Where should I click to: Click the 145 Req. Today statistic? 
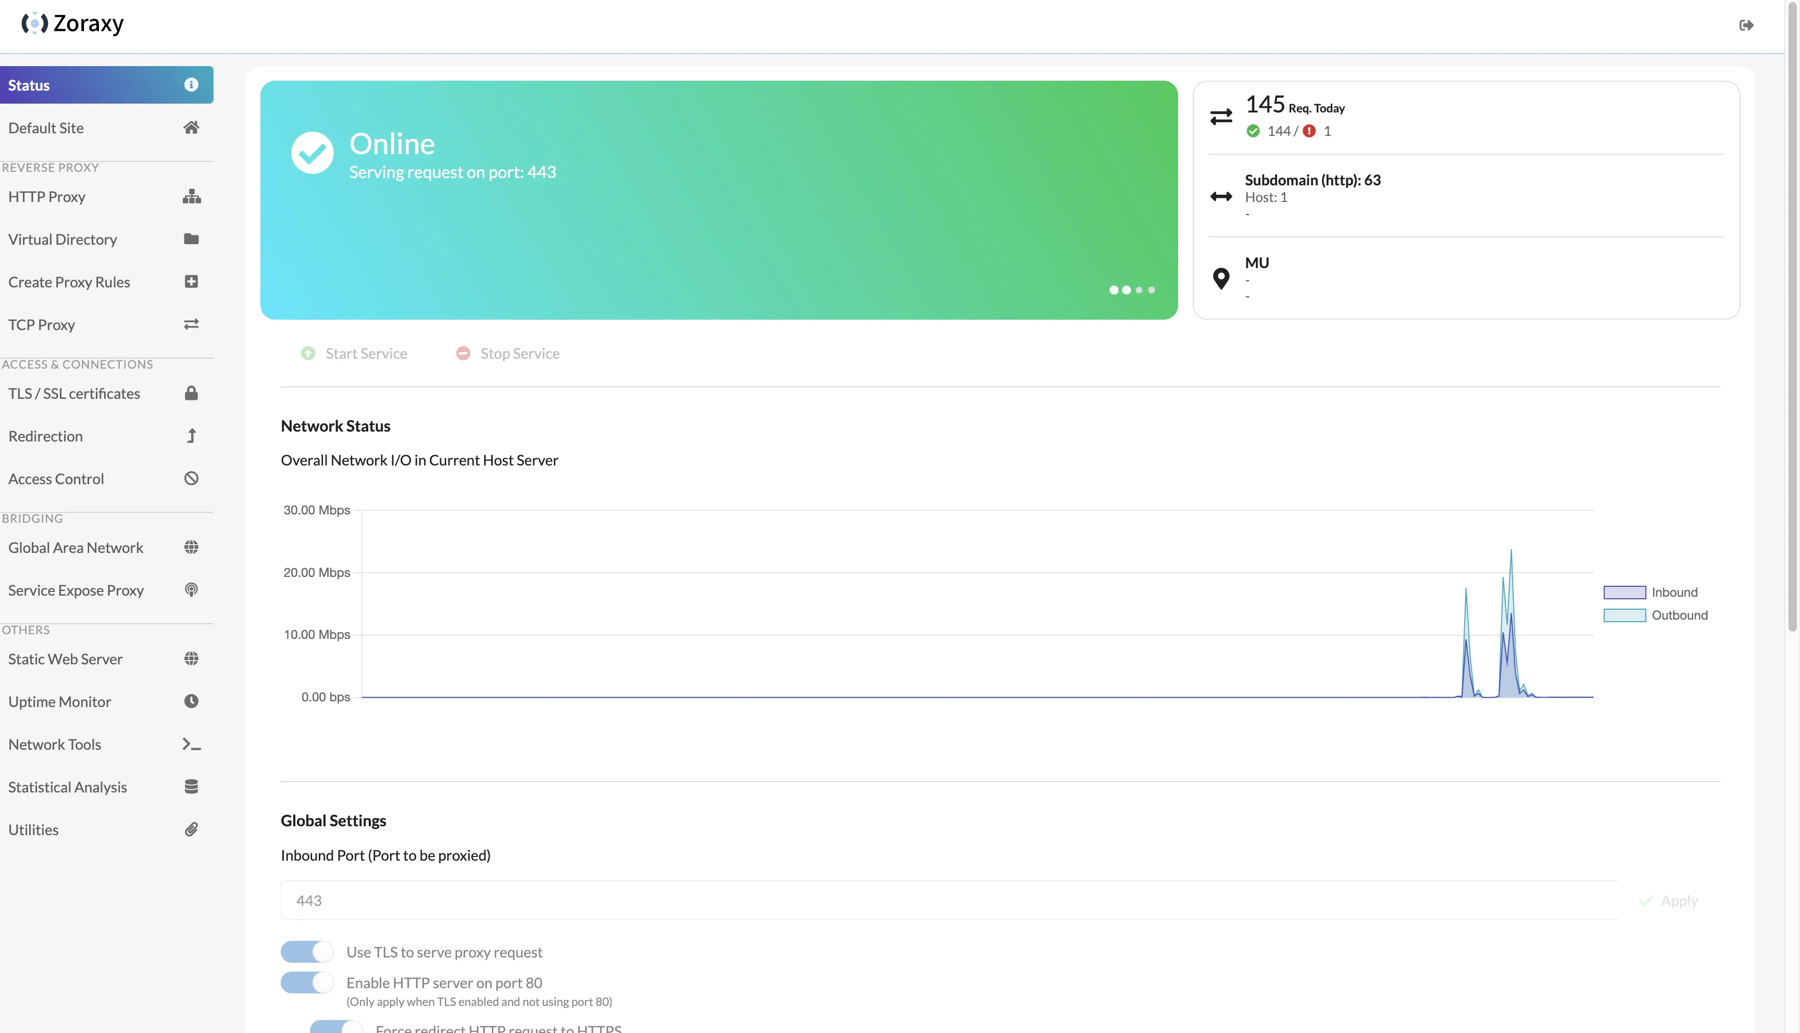tap(1295, 105)
